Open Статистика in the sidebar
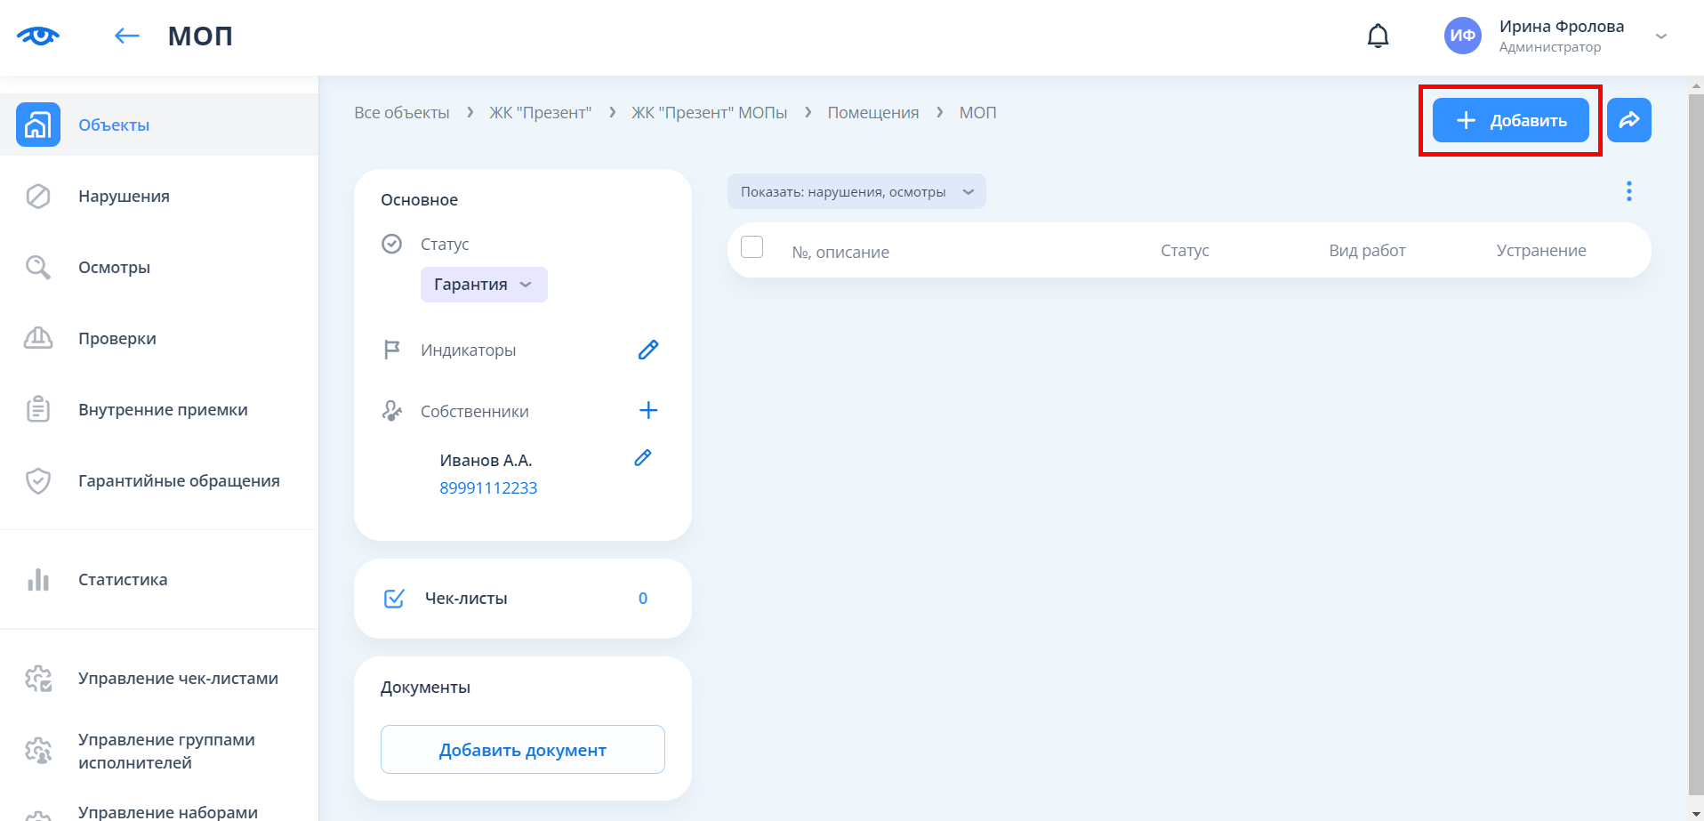 tap(123, 580)
